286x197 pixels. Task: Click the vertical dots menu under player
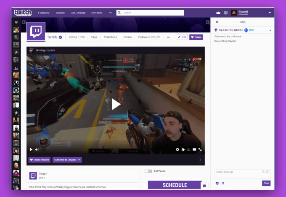(201, 160)
